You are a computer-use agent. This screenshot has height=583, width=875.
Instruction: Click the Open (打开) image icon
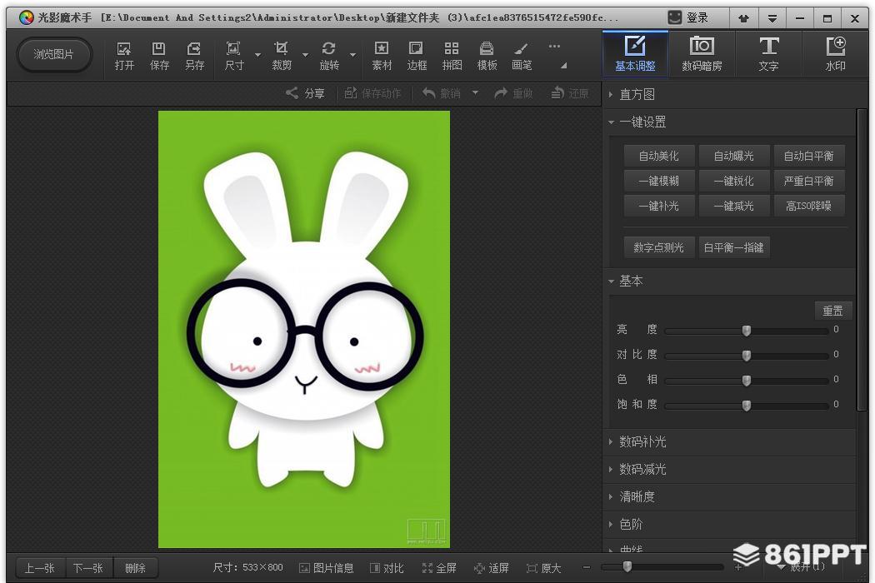[124, 49]
